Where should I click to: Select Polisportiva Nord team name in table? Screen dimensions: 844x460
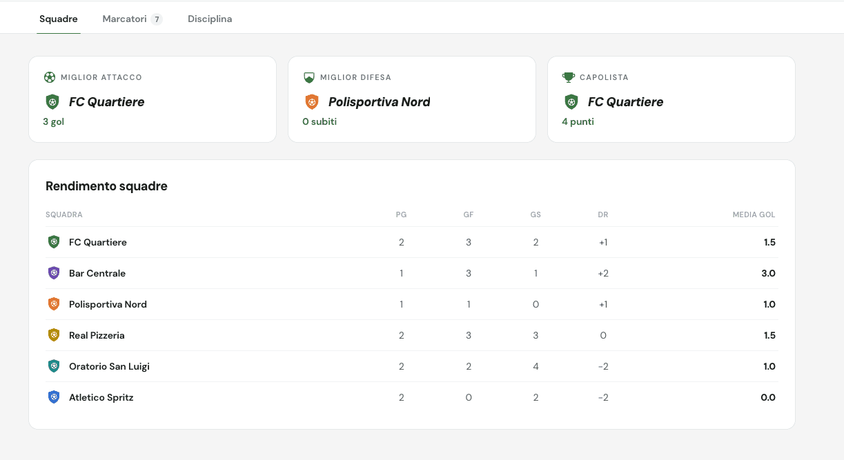click(108, 304)
